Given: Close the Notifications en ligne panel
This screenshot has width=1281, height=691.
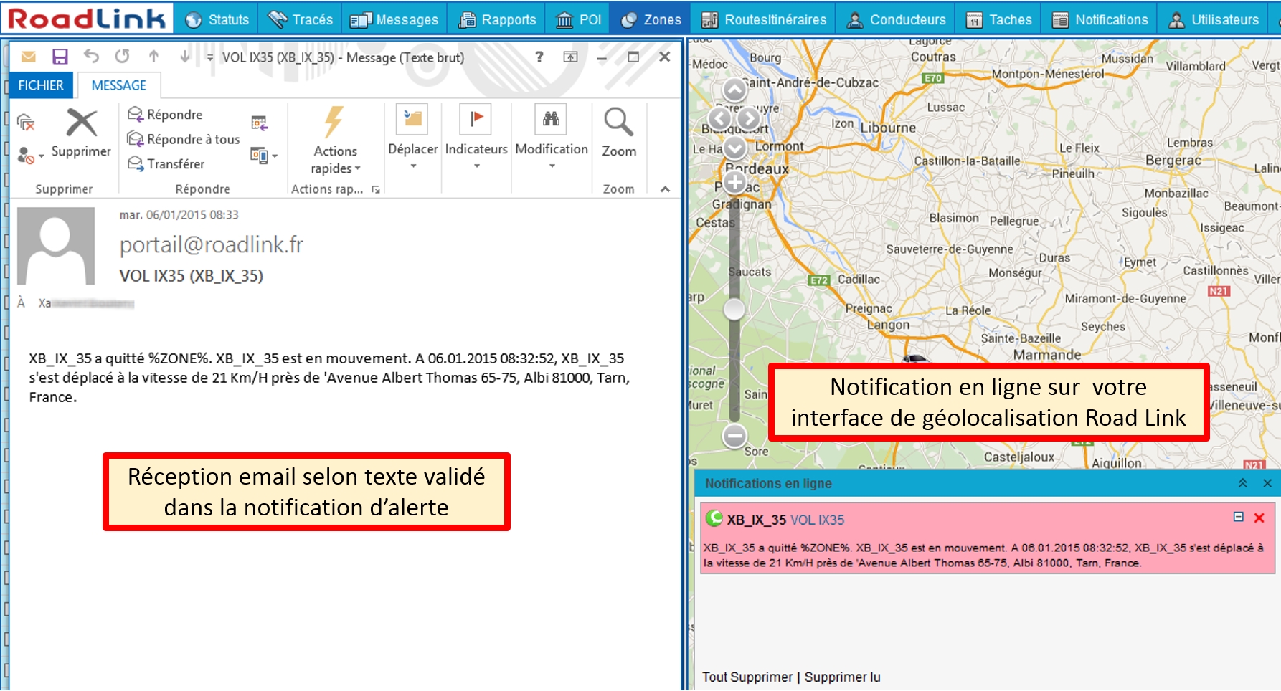Looking at the screenshot, I should point(1267,483).
